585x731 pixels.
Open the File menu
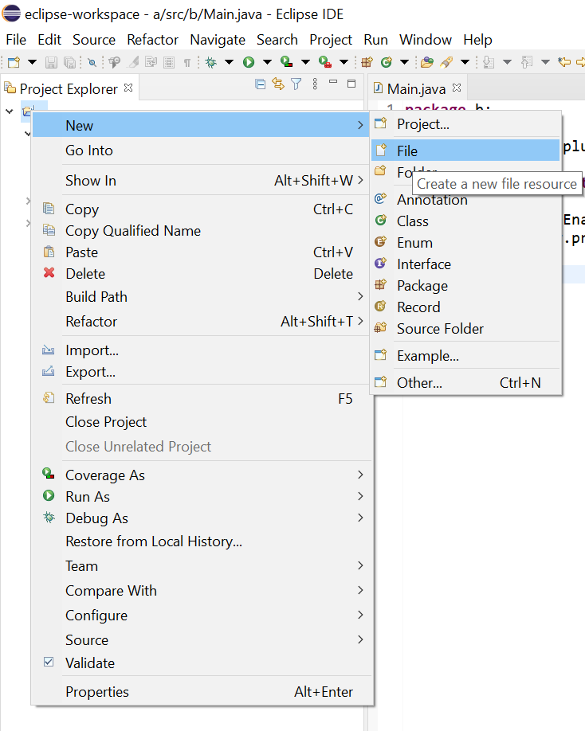point(16,40)
